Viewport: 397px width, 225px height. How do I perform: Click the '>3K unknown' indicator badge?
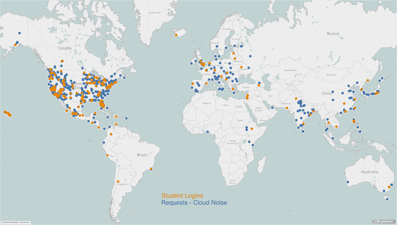(383, 221)
